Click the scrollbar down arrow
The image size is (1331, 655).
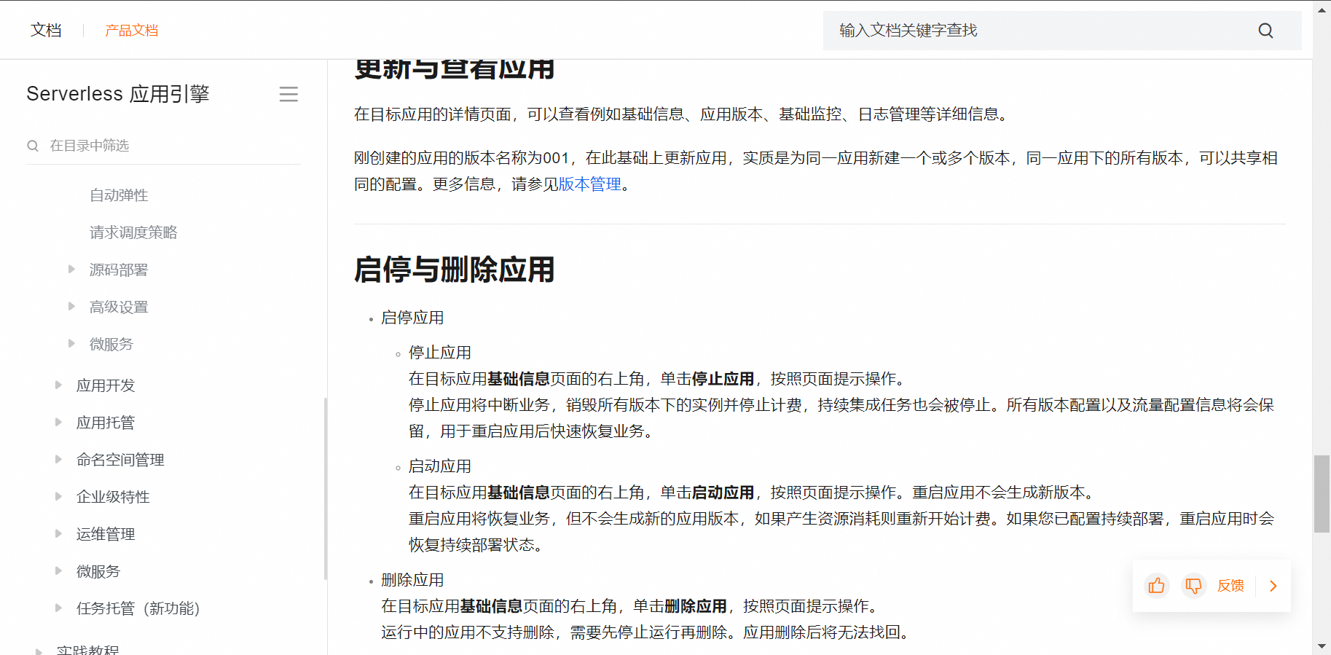pyautogui.click(x=1322, y=646)
